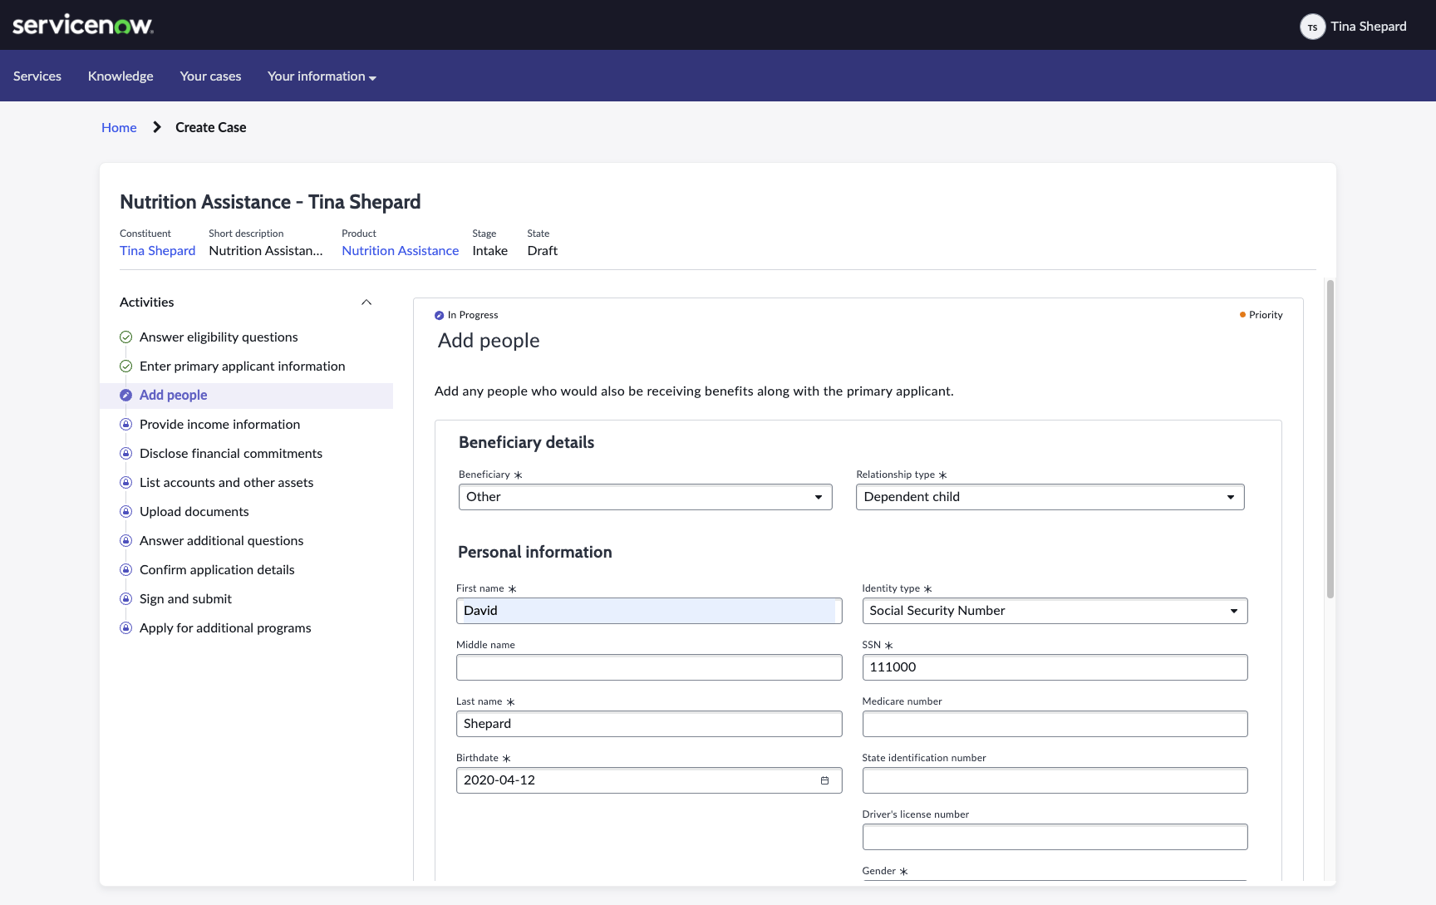This screenshot has width=1436, height=905.
Task: Click the lock icon beside Upload documents
Action: 125,511
